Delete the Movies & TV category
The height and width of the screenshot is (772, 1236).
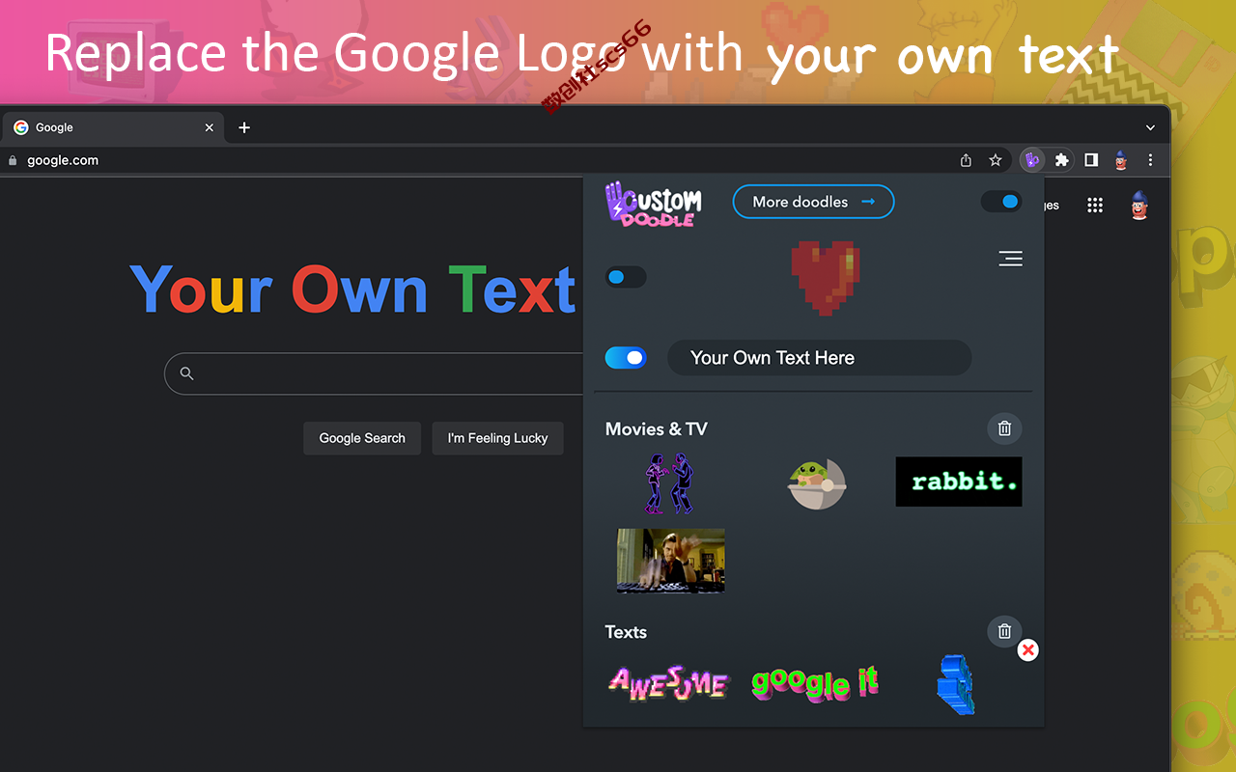click(1004, 428)
